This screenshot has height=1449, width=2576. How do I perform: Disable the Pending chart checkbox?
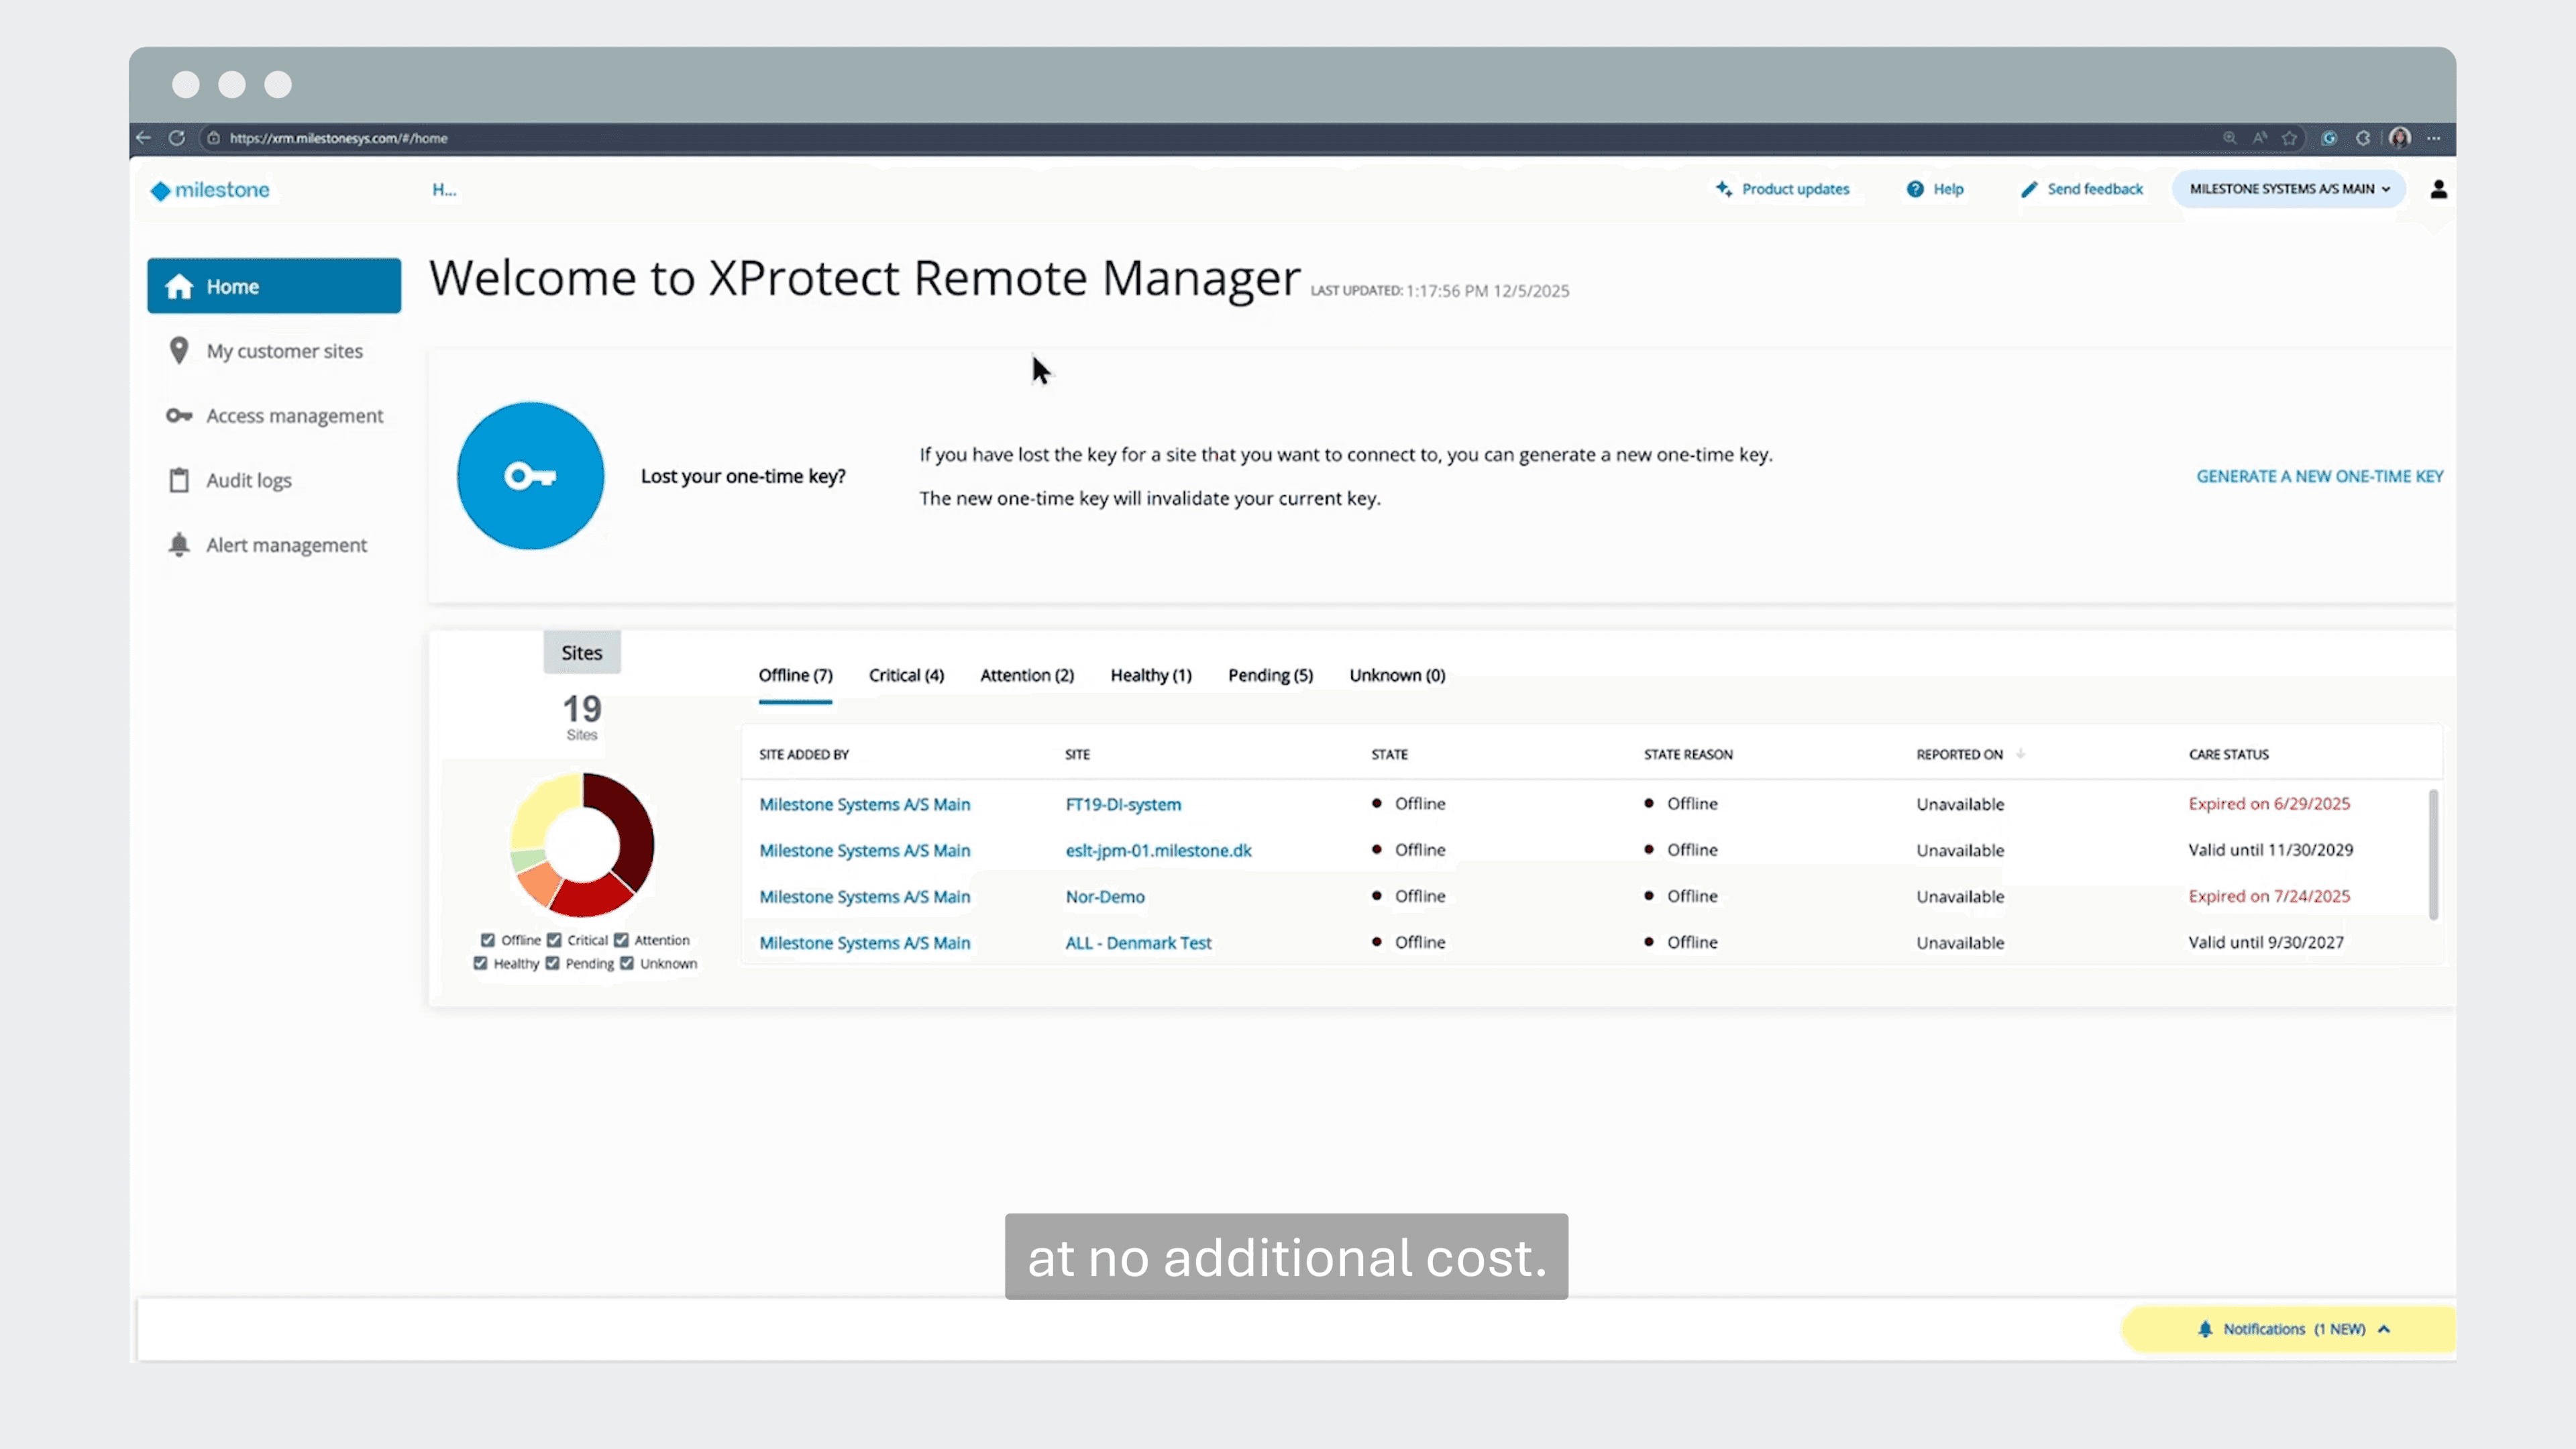click(x=552, y=964)
